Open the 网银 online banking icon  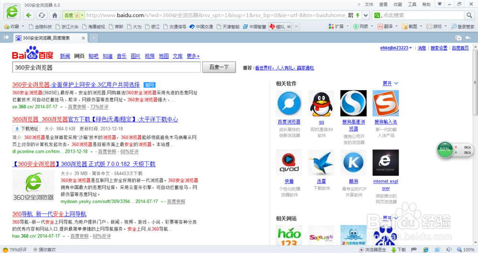[x=356, y=26]
